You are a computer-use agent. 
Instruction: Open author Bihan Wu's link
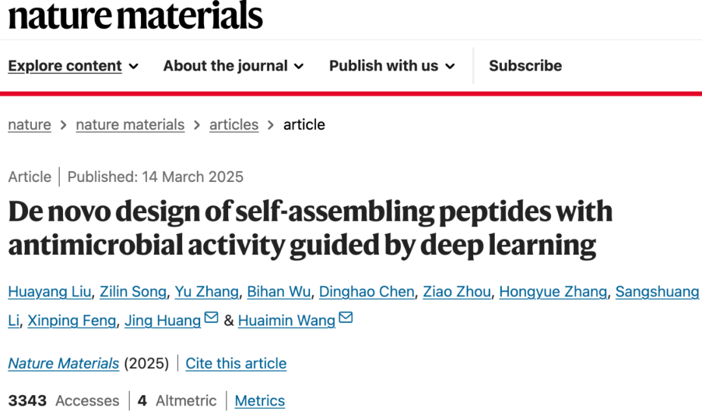tap(279, 292)
